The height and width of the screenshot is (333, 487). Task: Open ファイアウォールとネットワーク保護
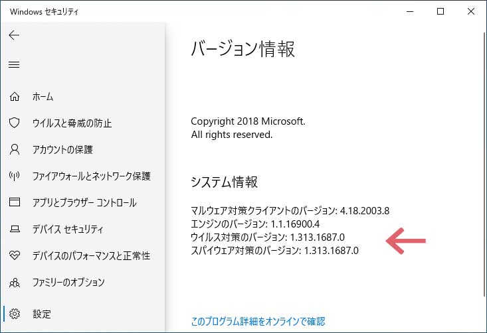click(91, 176)
